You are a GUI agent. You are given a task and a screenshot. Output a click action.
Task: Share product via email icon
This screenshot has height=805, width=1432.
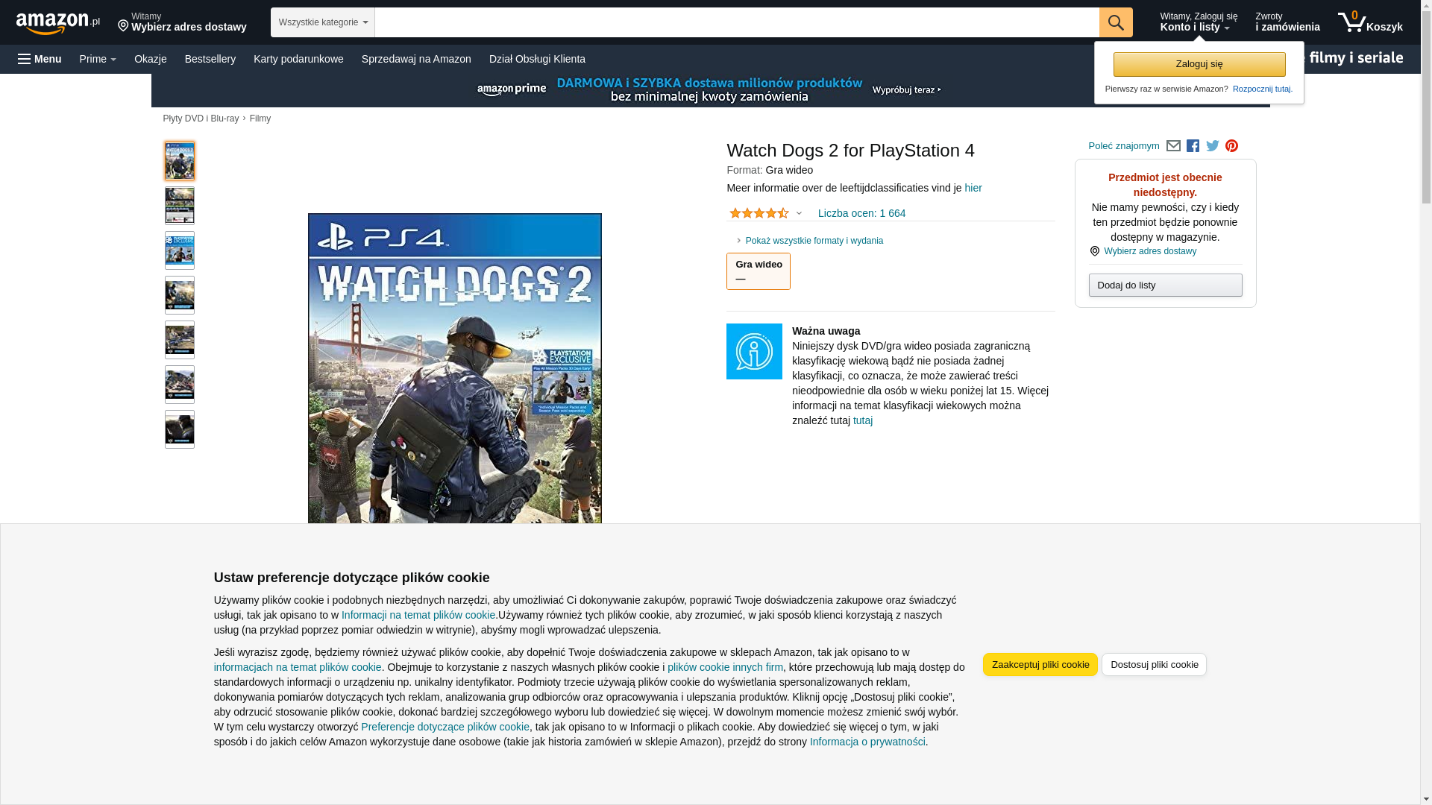pyautogui.click(x=1173, y=146)
